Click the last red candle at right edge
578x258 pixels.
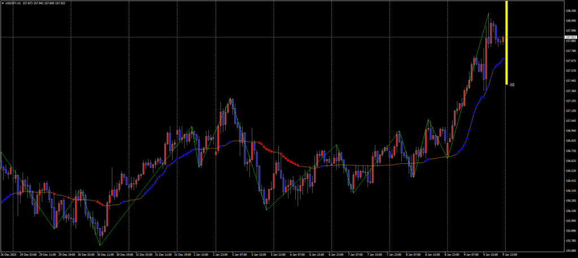(x=503, y=39)
